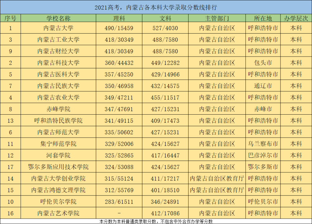The image size is (312, 224).
Task: Select the '学校名称' column header
Action: click(58, 18)
